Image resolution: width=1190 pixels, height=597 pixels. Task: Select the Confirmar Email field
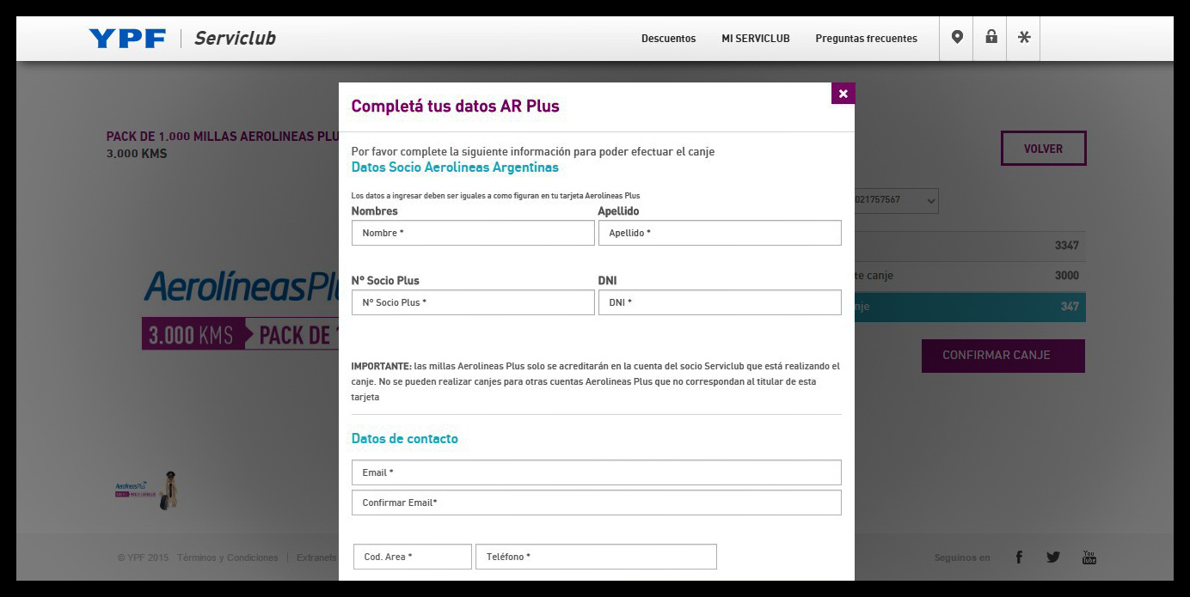(596, 503)
